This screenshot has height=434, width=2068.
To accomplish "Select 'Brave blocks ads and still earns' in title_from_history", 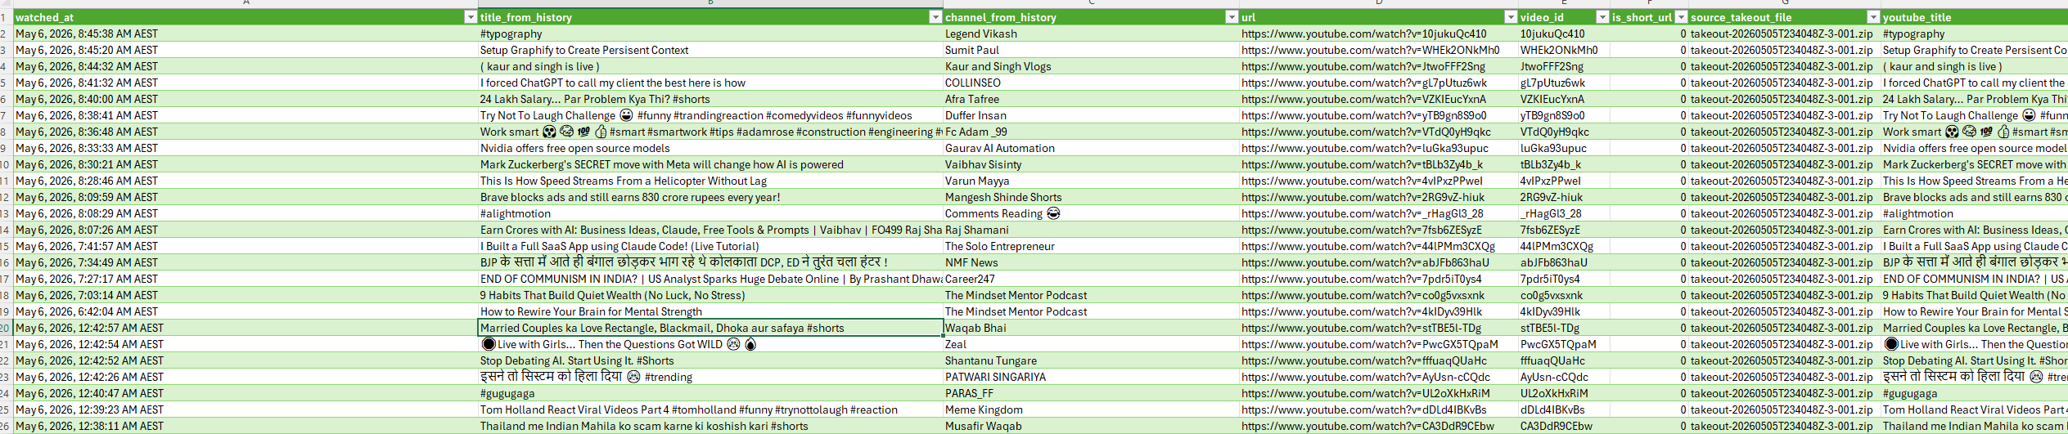I will [x=710, y=197].
